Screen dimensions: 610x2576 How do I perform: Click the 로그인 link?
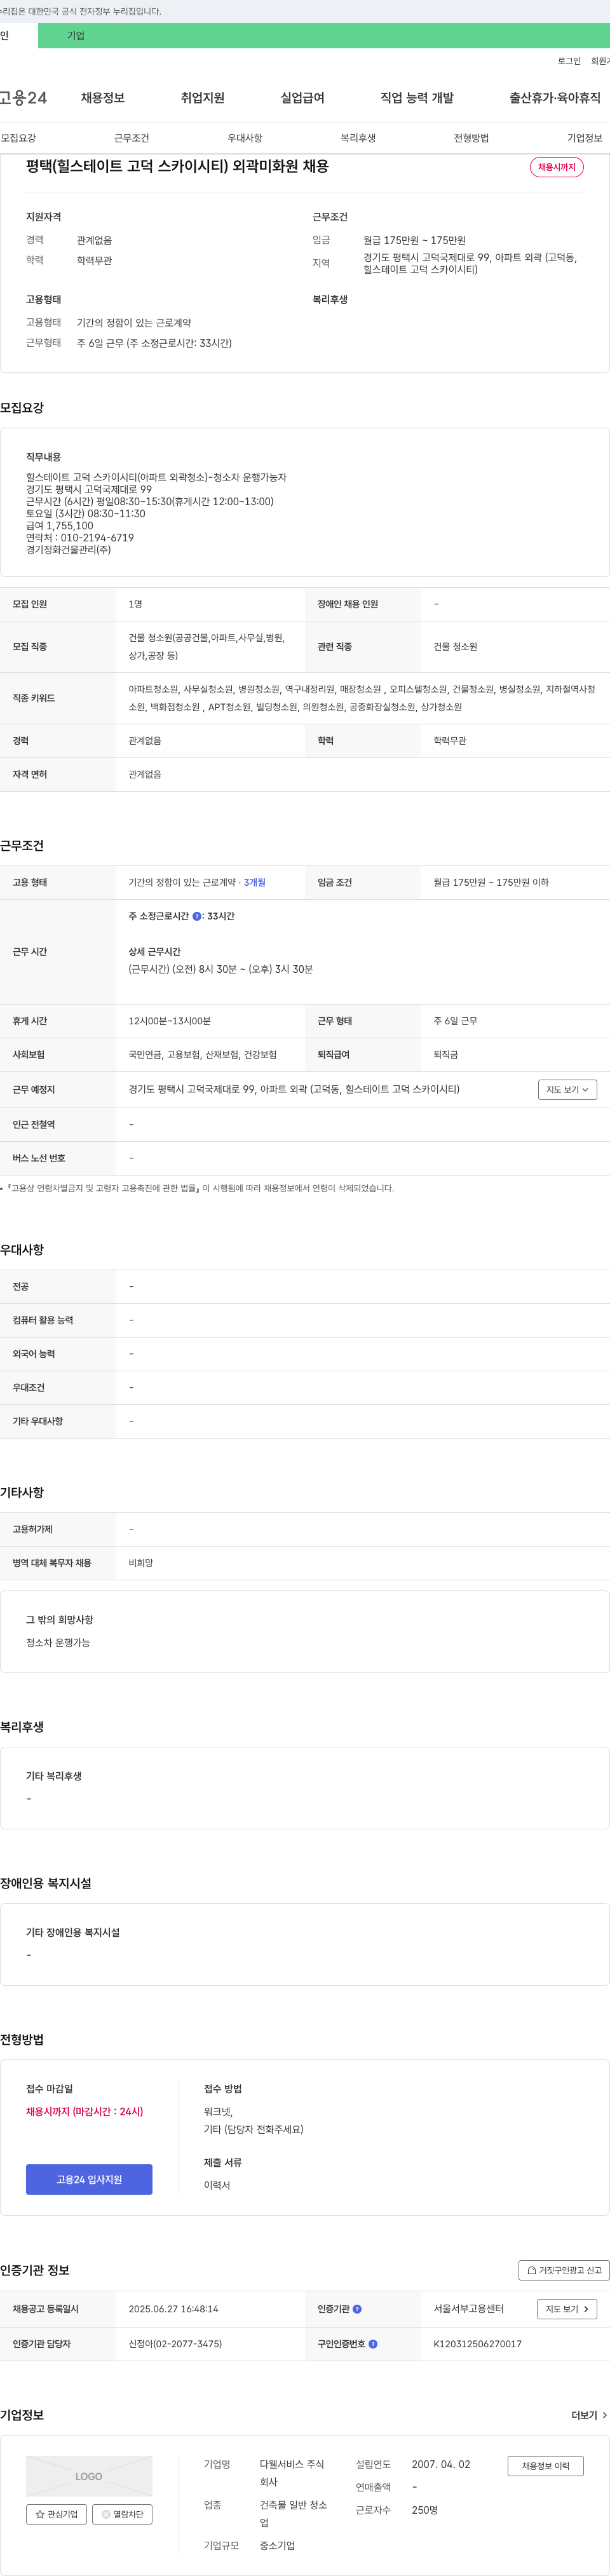[569, 61]
